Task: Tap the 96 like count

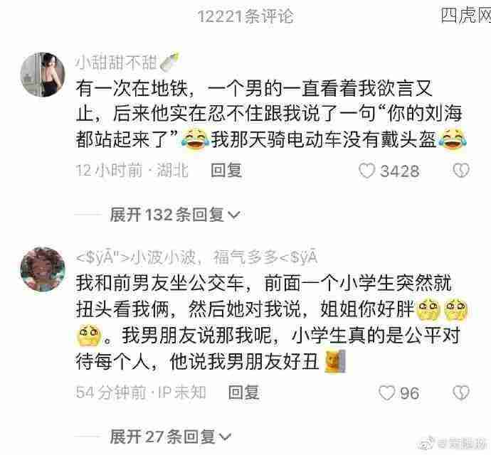Action: click(410, 394)
